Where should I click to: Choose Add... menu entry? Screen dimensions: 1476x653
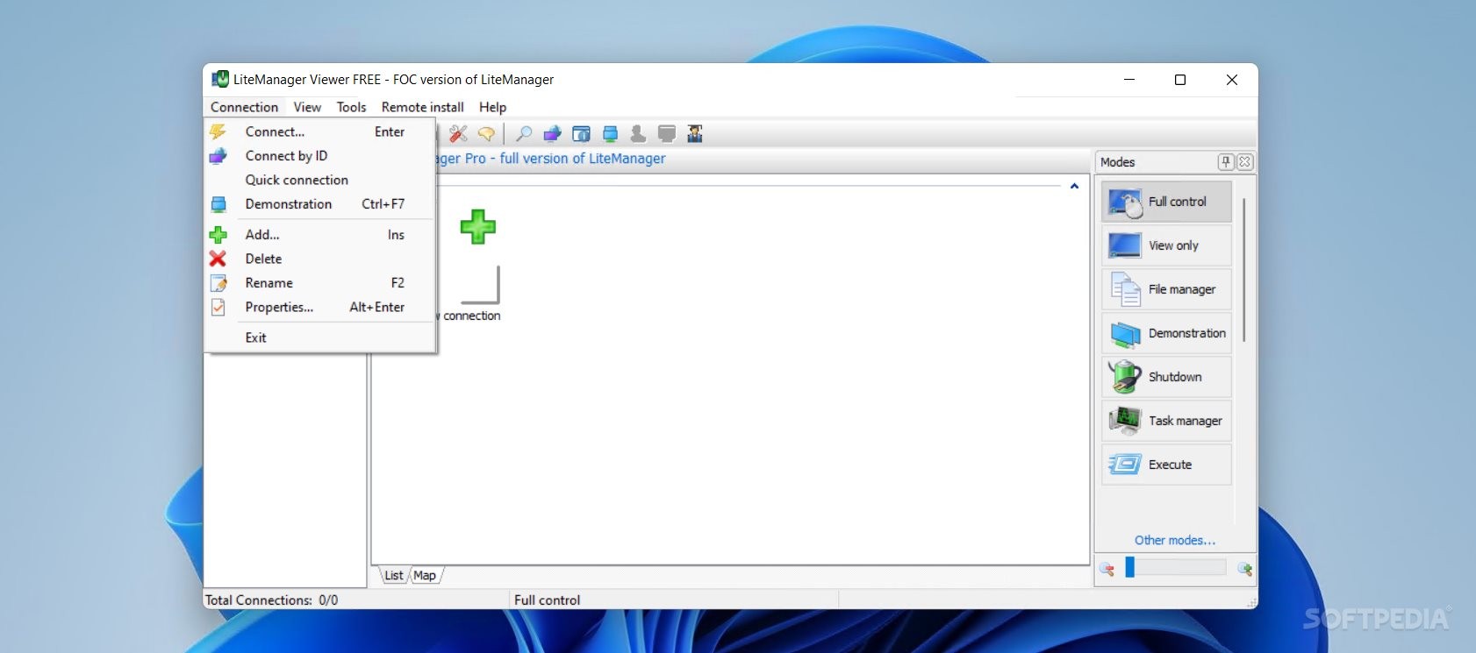(320, 235)
